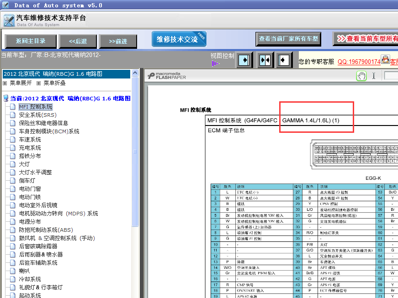Screen dimensions: 398x298
Task: Select 2012 北京现代 瑞纳 电路图 header row
Action: (66, 74)
